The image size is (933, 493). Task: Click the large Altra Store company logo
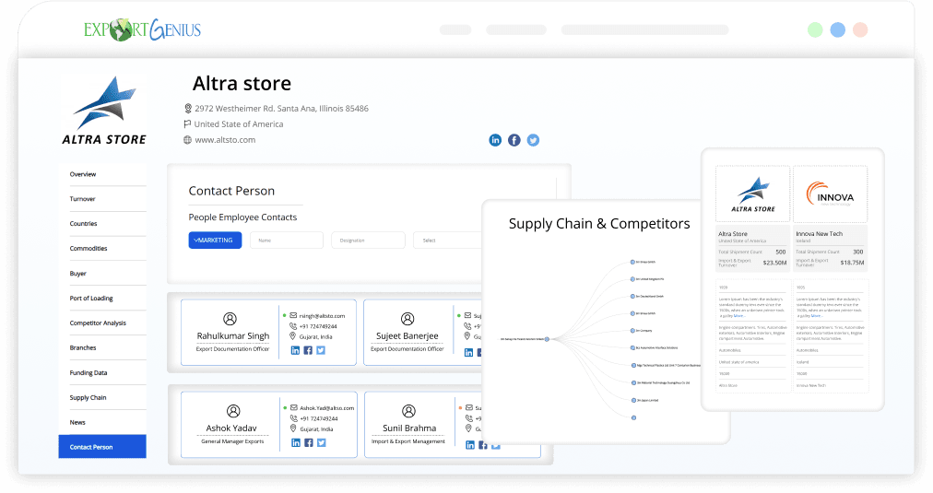click(x=105, y=112)
